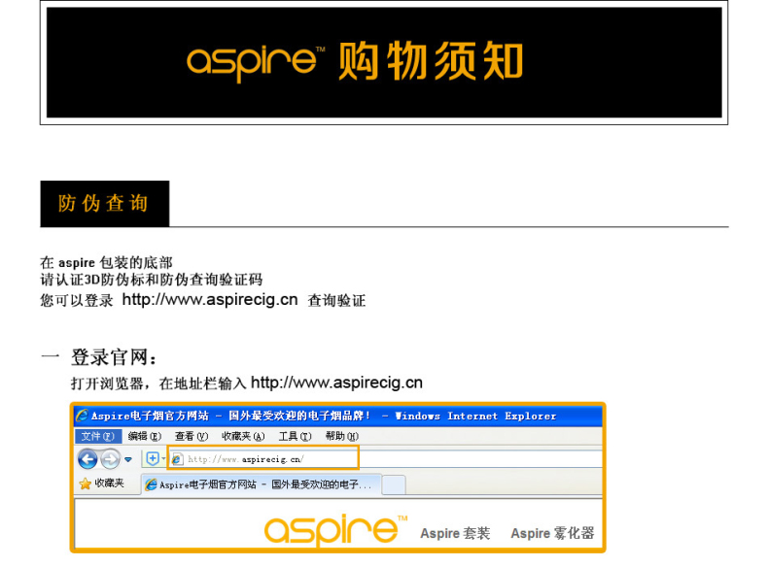Click the address bar showing aspirecig.cn
768x567 pixels.
pos(263,459)
